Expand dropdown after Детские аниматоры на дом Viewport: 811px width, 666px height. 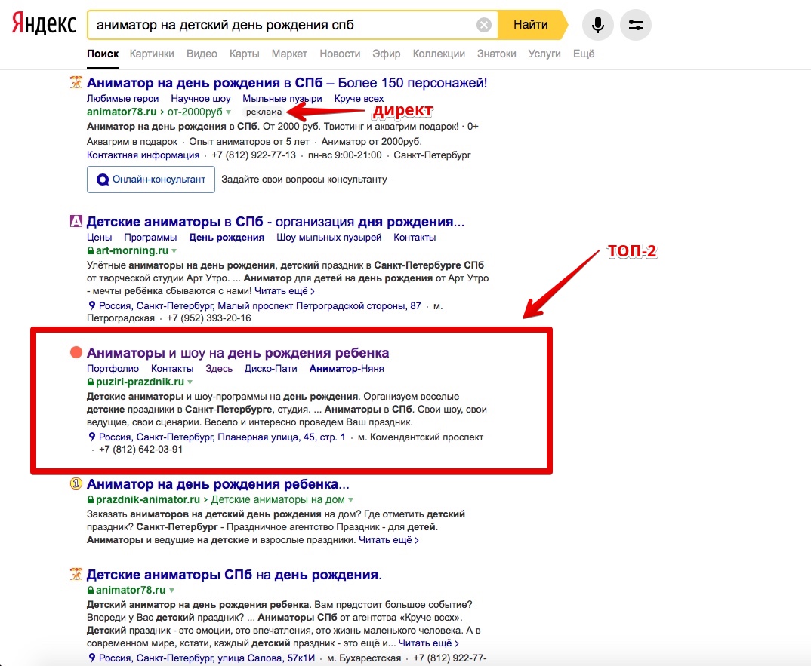click(350, 500)
